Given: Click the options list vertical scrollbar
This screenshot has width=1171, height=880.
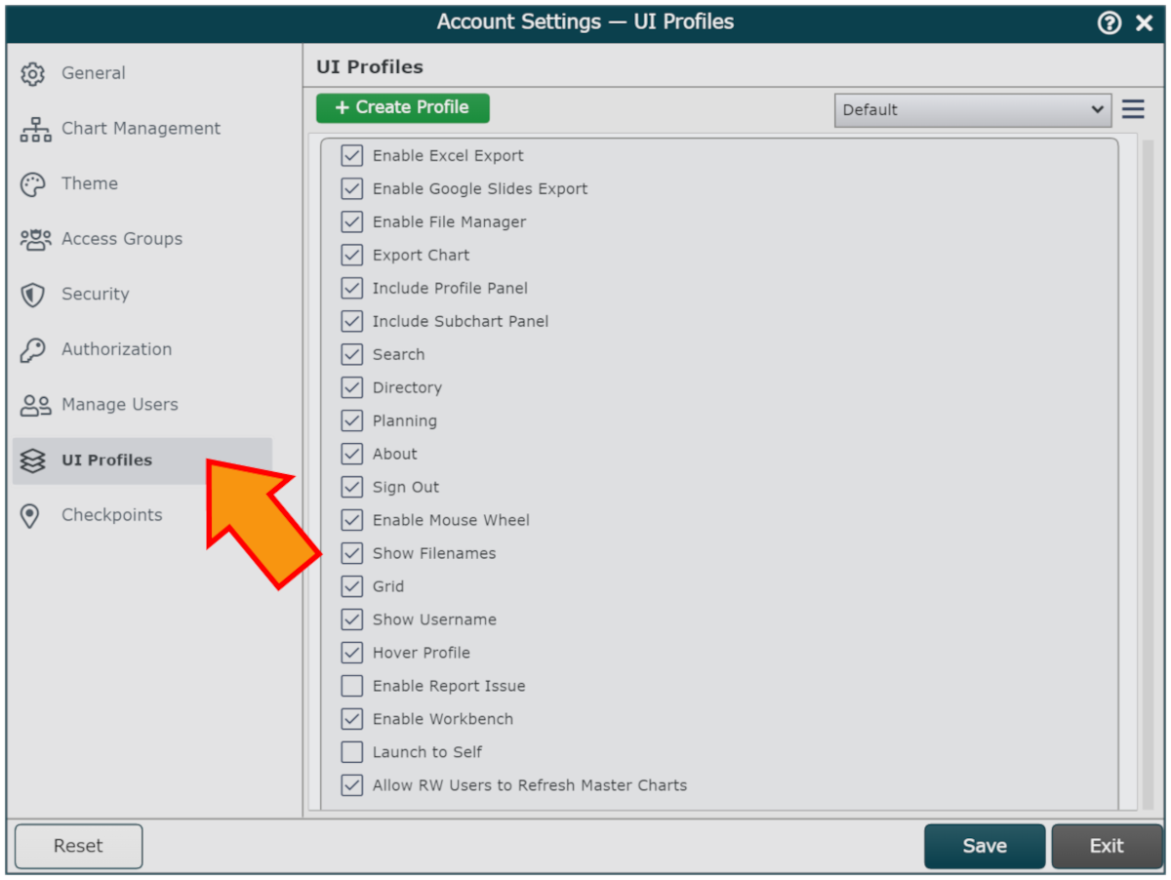Looking at the screenshot, I should (x=1148, y=474).
